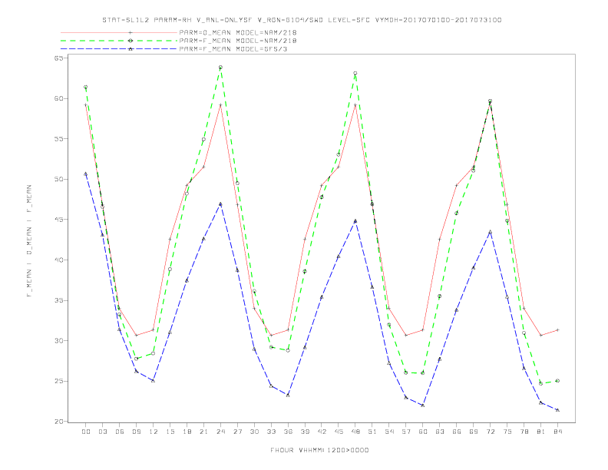Click forecast hour 12 on the x-axis
608x470 pixels.
[x=154, y=432]
